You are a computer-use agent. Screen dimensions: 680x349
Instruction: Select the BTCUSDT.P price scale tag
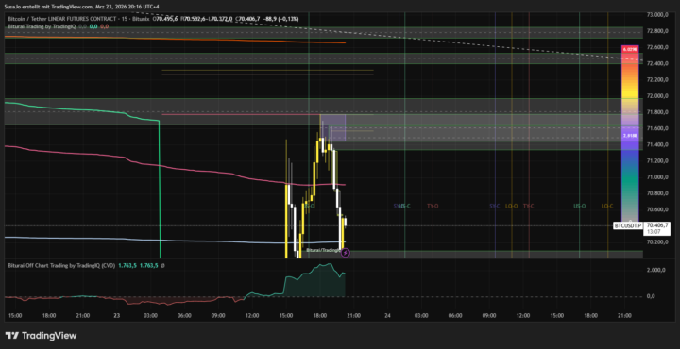(628, 225)
